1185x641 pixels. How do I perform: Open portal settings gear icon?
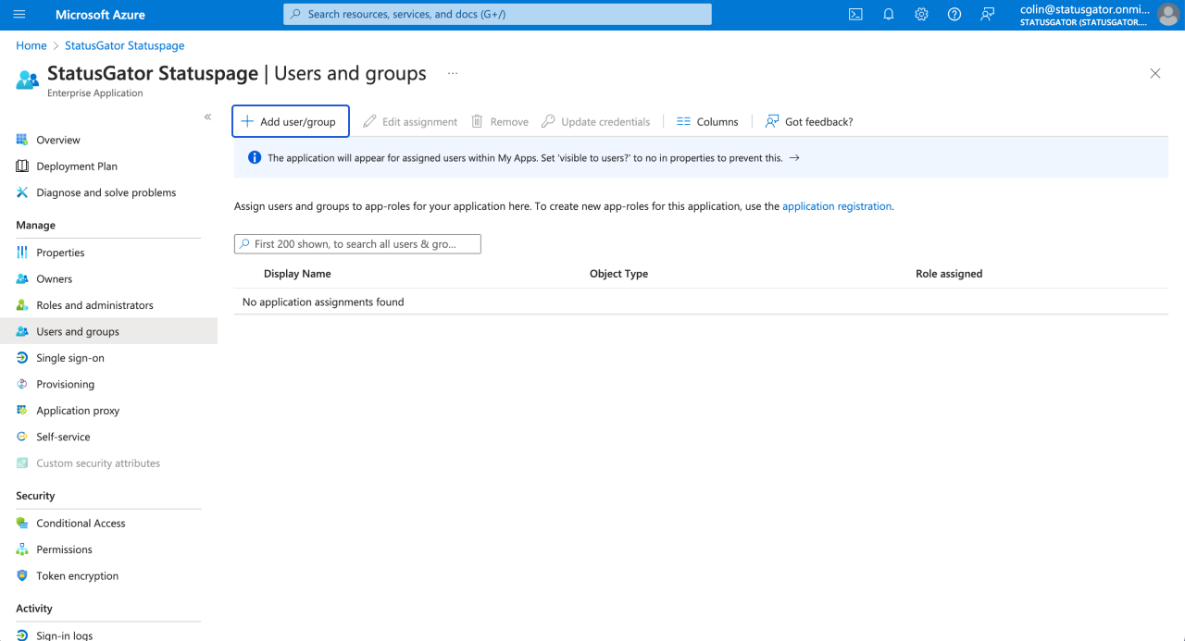[x=921, y=15]
